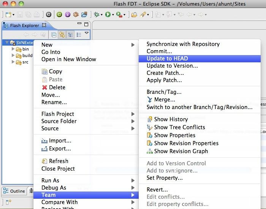Choose Branch/Tag...

coord(199,92)
